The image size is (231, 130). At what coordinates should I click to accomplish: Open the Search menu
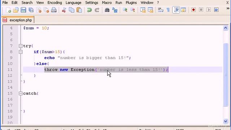coord(27,3)
